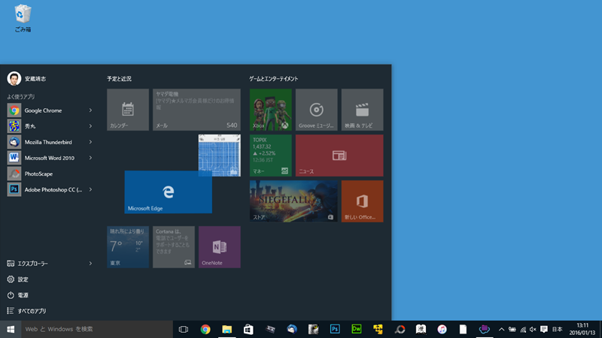Open the OneNote tile
Viewport: 602px width, 338px height.
coord(220,247)
